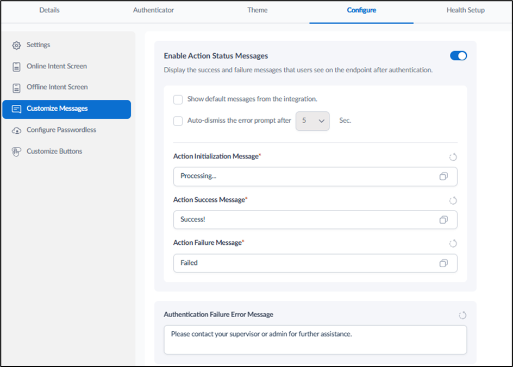Image resolution: width=513 pixels, height=367 pixels.
Task: Click the Configure Passwordless cloud icon
Action: (x=16, y=130)
